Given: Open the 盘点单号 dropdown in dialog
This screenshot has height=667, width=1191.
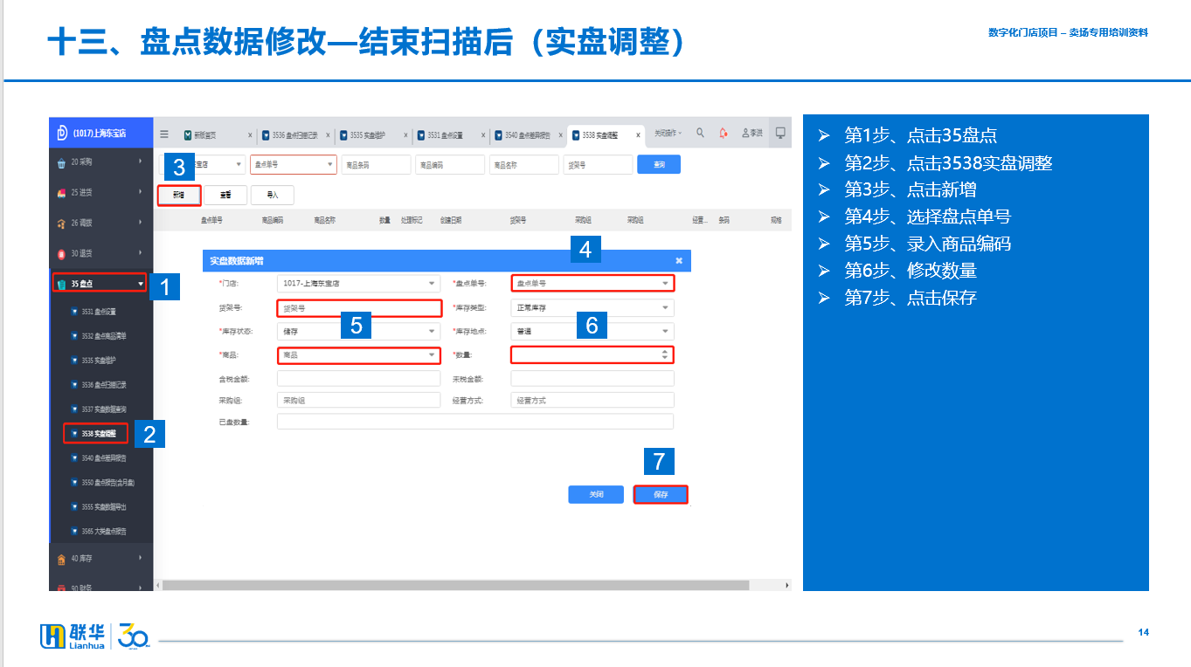Looking at the screenshot, I should 592,284.
